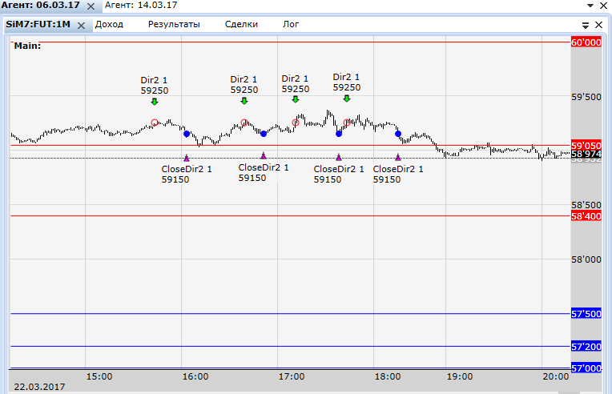Click the 58'000 price axis label
612x394 pixels.
[586, 259]
